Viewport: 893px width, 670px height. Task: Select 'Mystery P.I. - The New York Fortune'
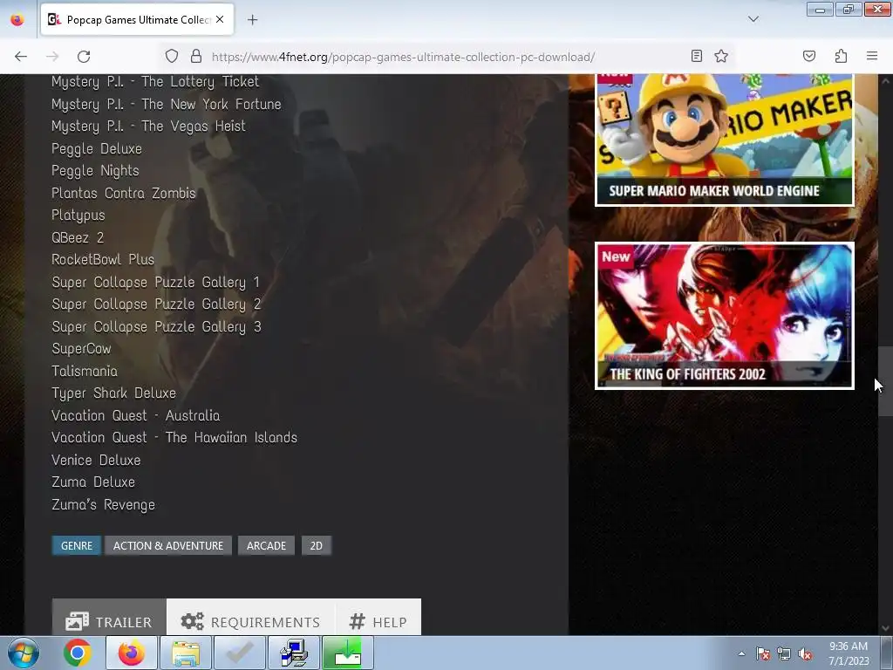pos(167,105)
